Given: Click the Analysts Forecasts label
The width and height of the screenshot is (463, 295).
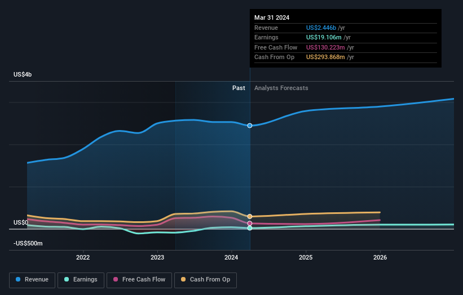Looking at the screenshot, I should (x=281, y=88).
